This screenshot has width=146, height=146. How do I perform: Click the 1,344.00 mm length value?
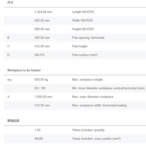(x=43, y=12)
